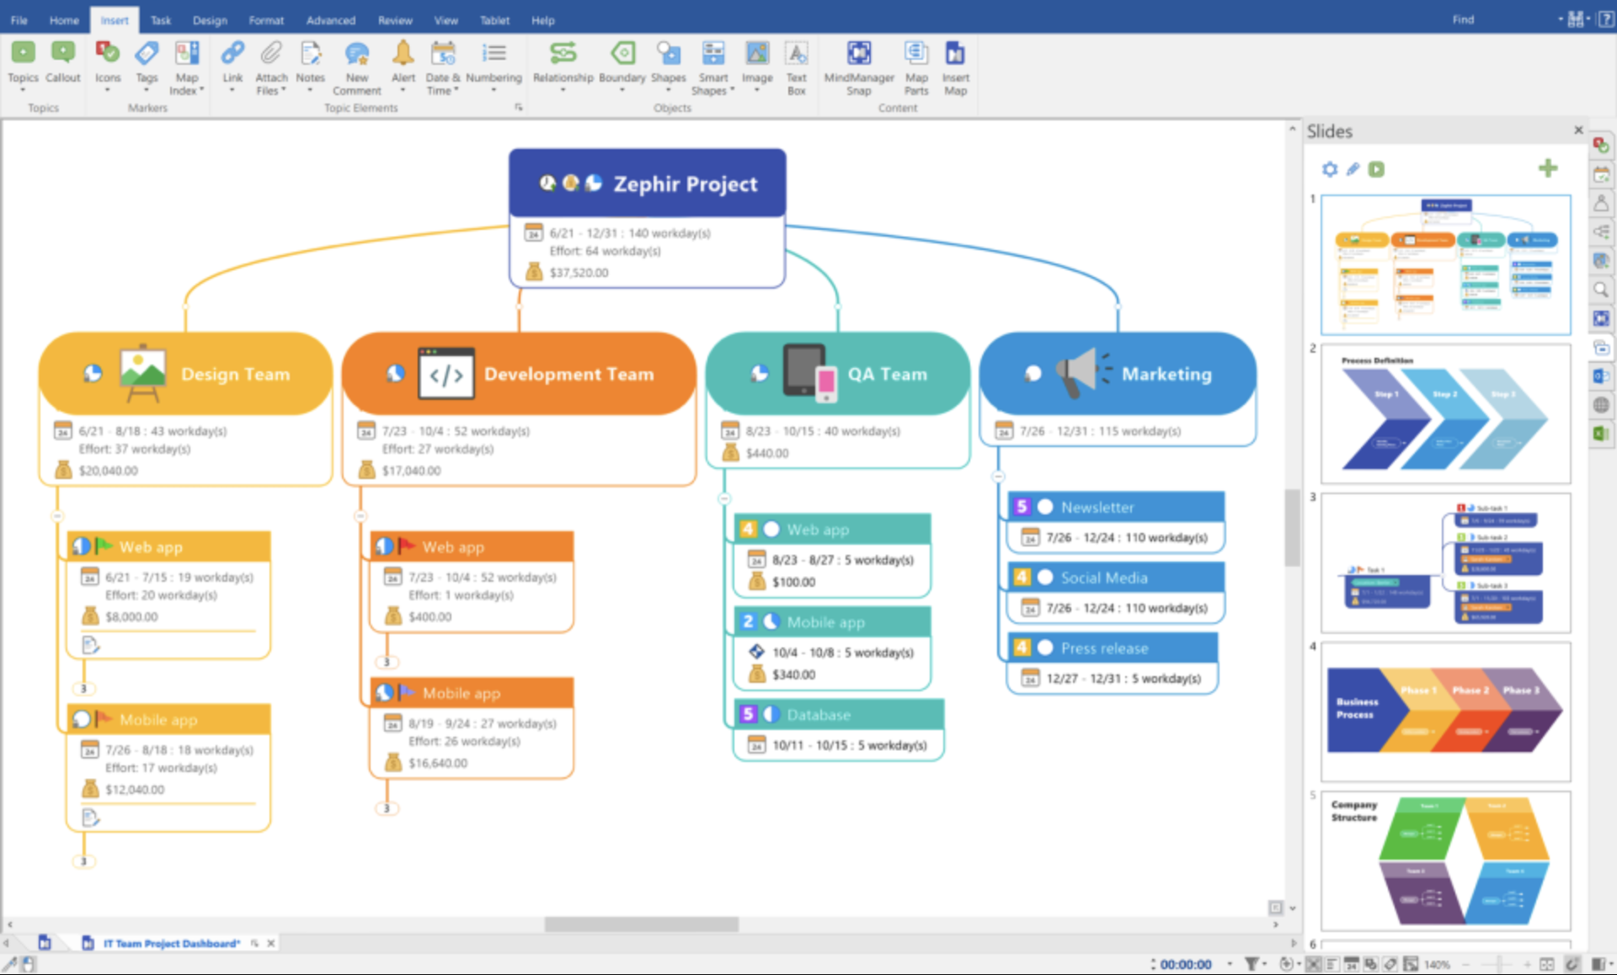Apply Numbering to topics

(495, 63)
